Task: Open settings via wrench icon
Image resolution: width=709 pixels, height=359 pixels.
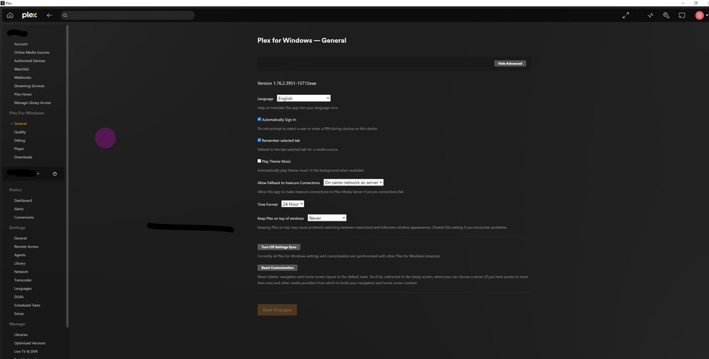Action: click(x=666, y=16)
